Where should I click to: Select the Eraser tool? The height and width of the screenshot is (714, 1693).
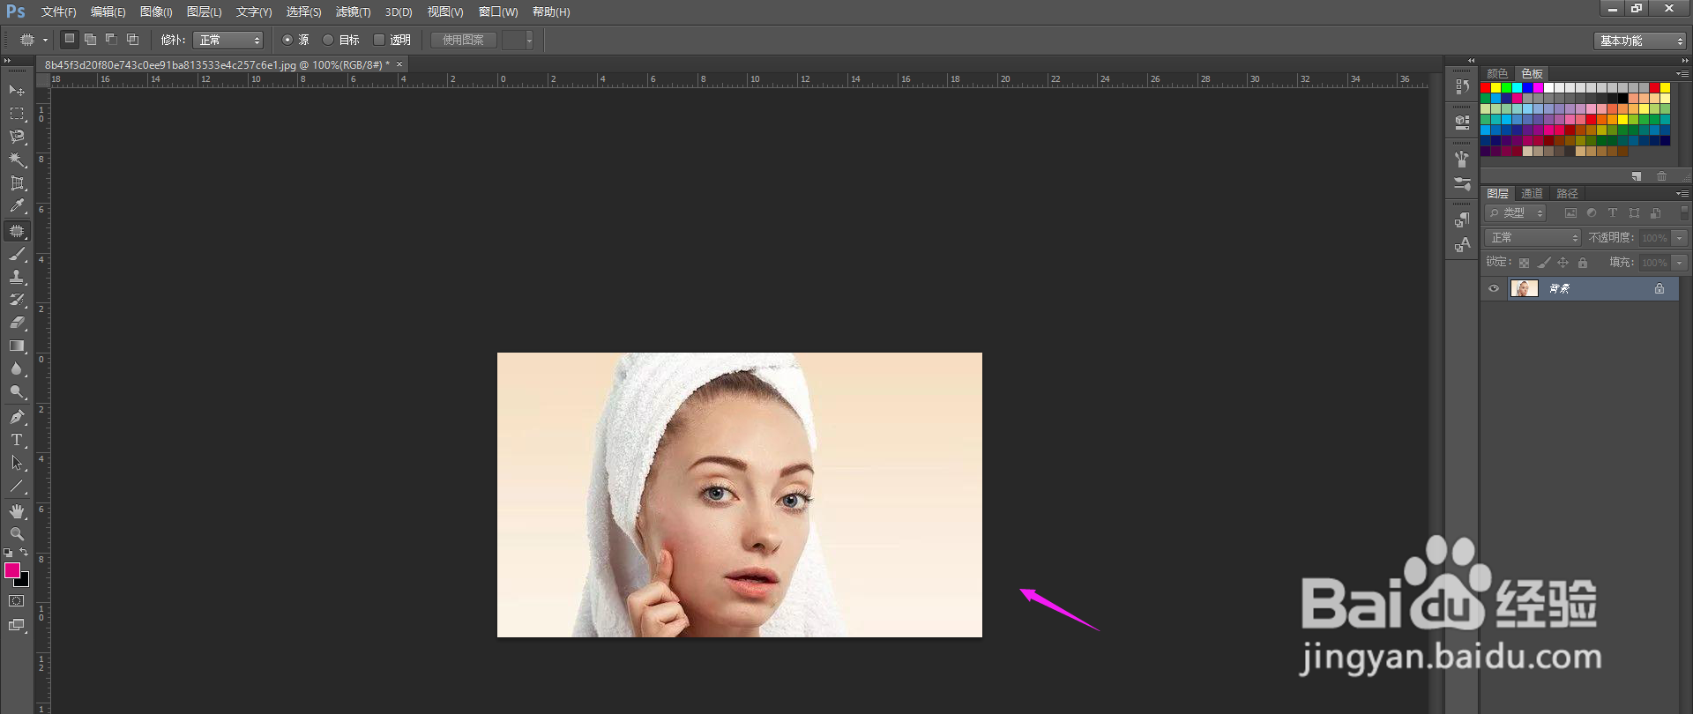click(17, 323)
